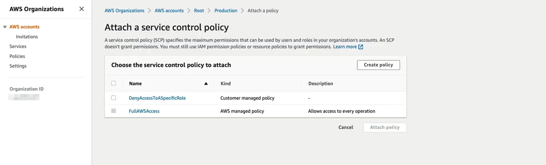Return to the Production breadcrumb
This screenshot has height=165, width=546.
(226, 11)
